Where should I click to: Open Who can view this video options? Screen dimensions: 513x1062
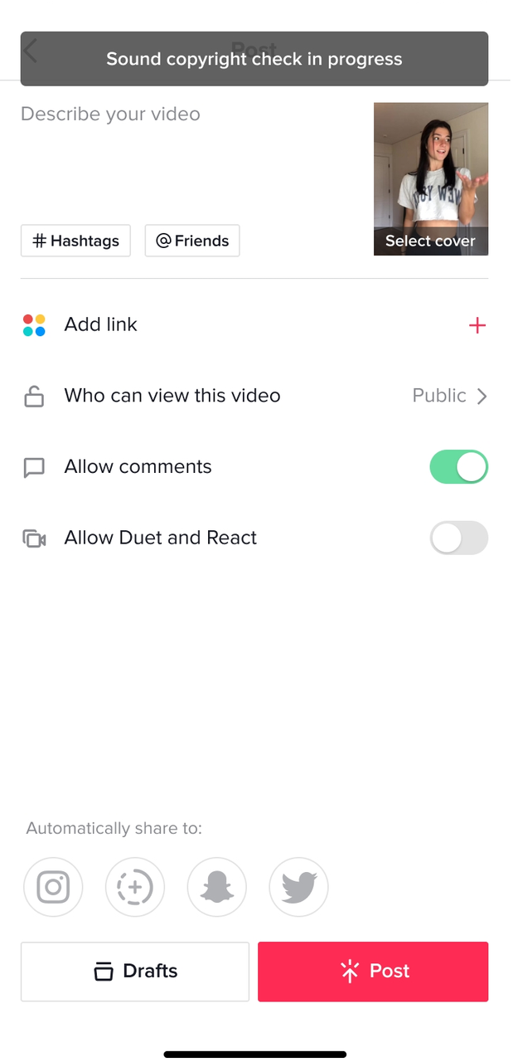(x=172, y=396)
